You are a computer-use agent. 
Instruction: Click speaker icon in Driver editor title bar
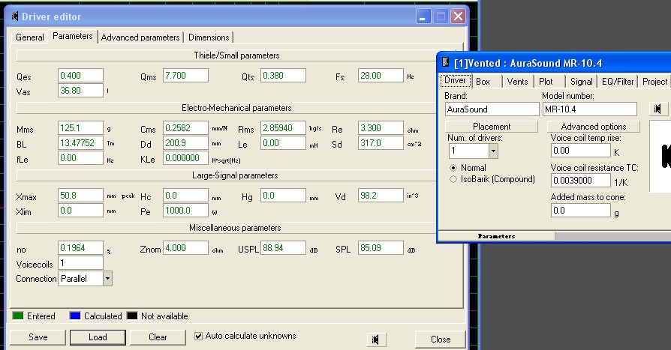(x=15, y=16)
